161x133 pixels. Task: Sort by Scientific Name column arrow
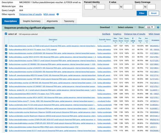click(105, 41)
